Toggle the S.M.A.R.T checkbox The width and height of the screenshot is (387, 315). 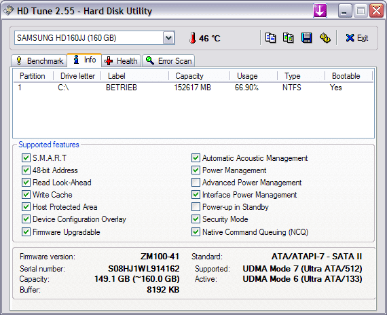pyautogui.click(x=26, y=158)
